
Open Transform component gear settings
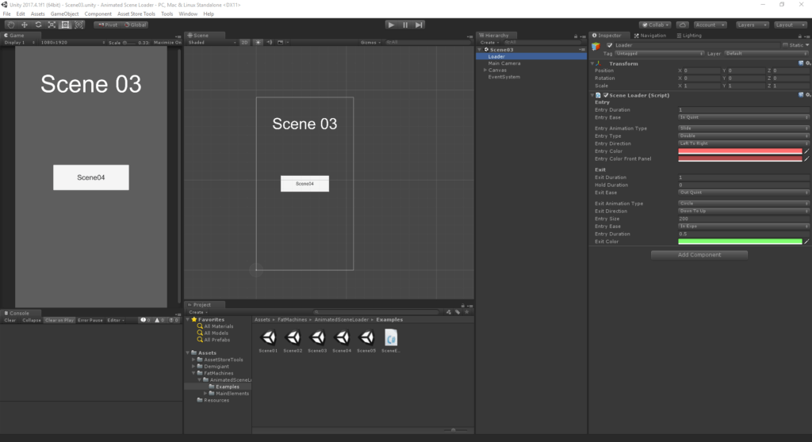pos(808,63)
